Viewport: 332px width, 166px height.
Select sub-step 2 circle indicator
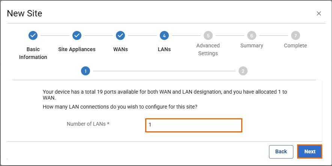point(243,71)
